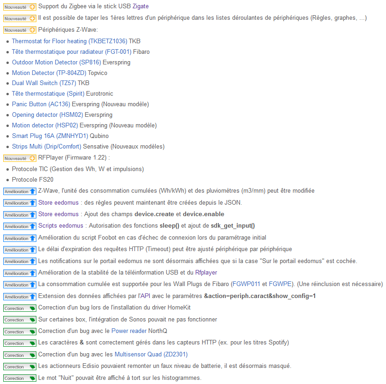386x384 pixels.
Task: Select text 'Protocole FS20'
Action: tap(33, 179)
